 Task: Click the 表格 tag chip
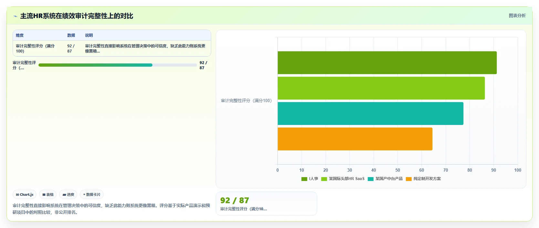(48, 195)
